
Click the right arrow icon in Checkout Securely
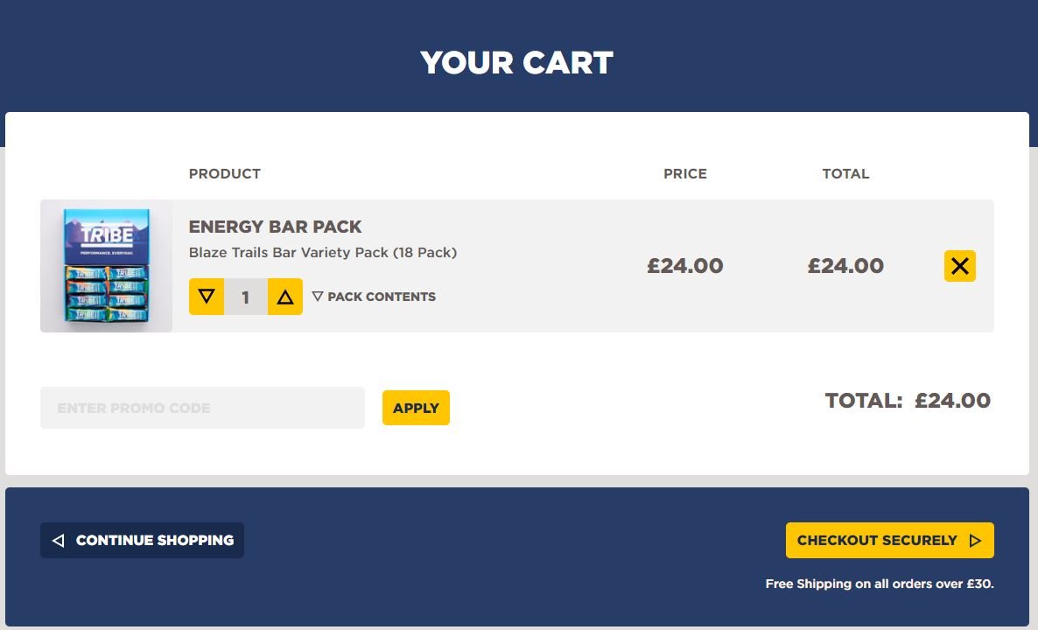click(x=975, y=541)
